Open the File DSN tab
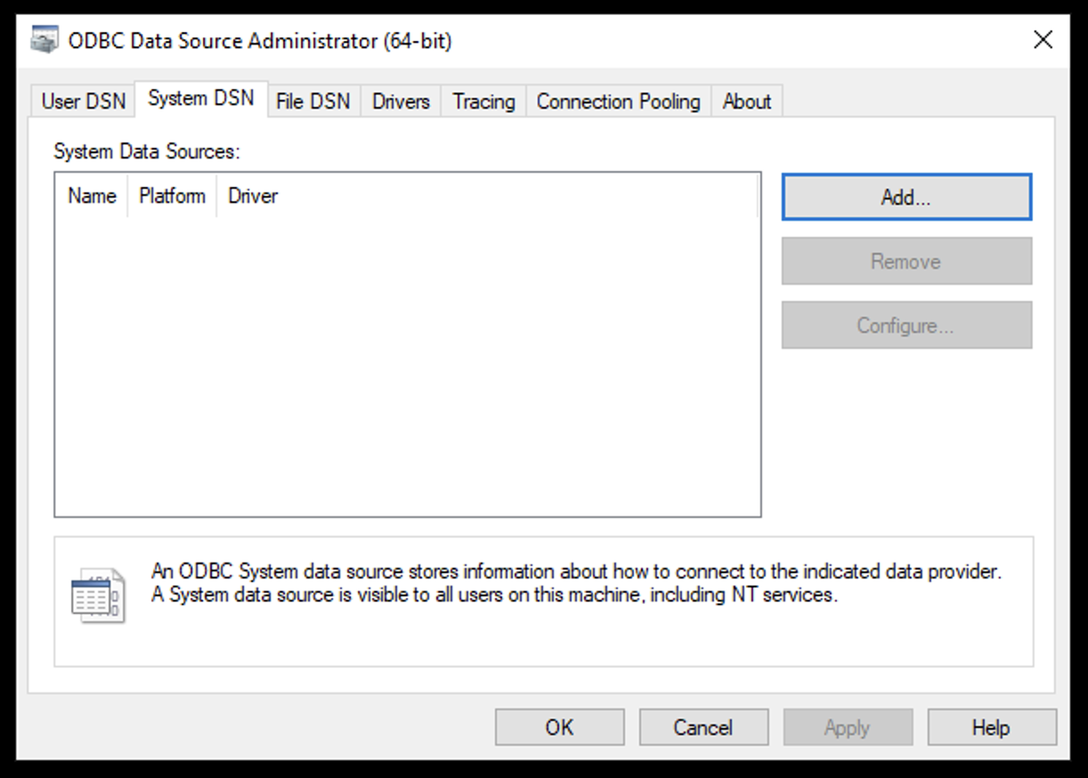The width and height of the screenshot is (1088, 778). [313, 101]
